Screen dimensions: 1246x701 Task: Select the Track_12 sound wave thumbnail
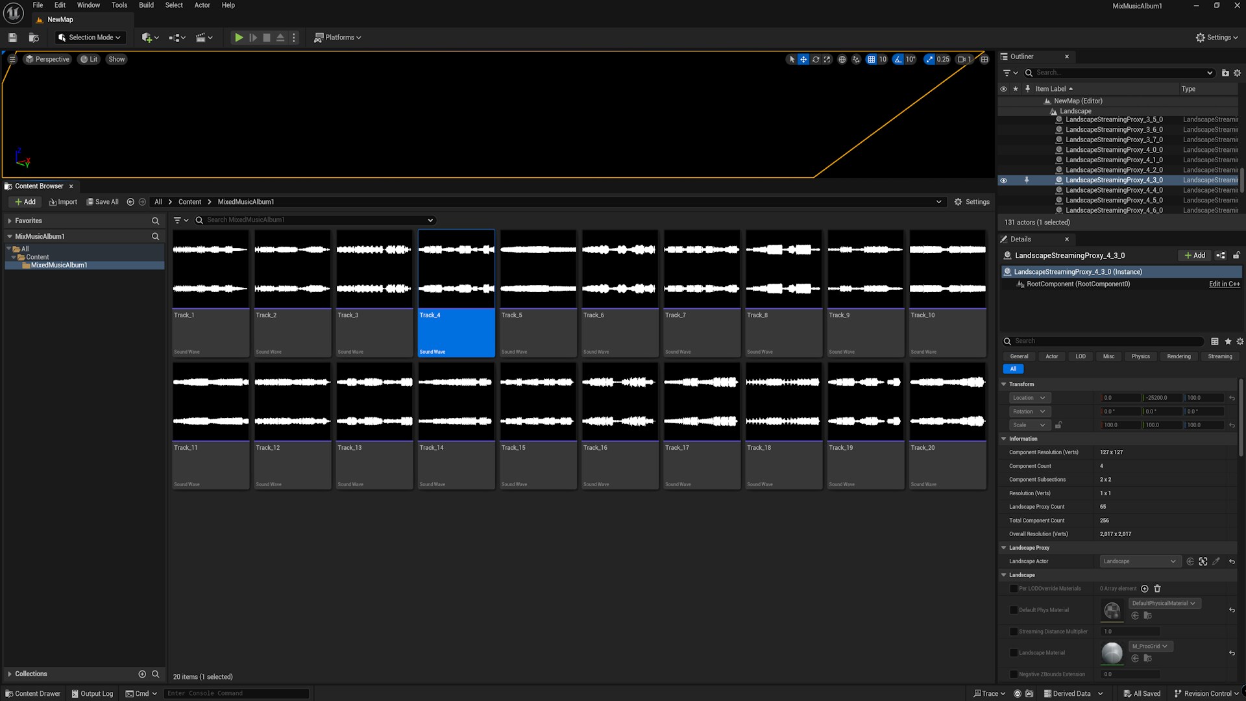tap(292, 401)
